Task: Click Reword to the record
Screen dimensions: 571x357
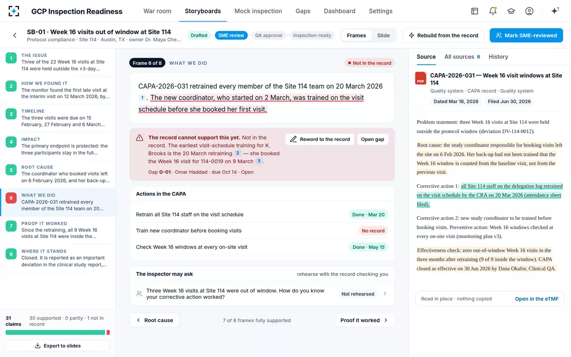Action: [x=320, y=139]
